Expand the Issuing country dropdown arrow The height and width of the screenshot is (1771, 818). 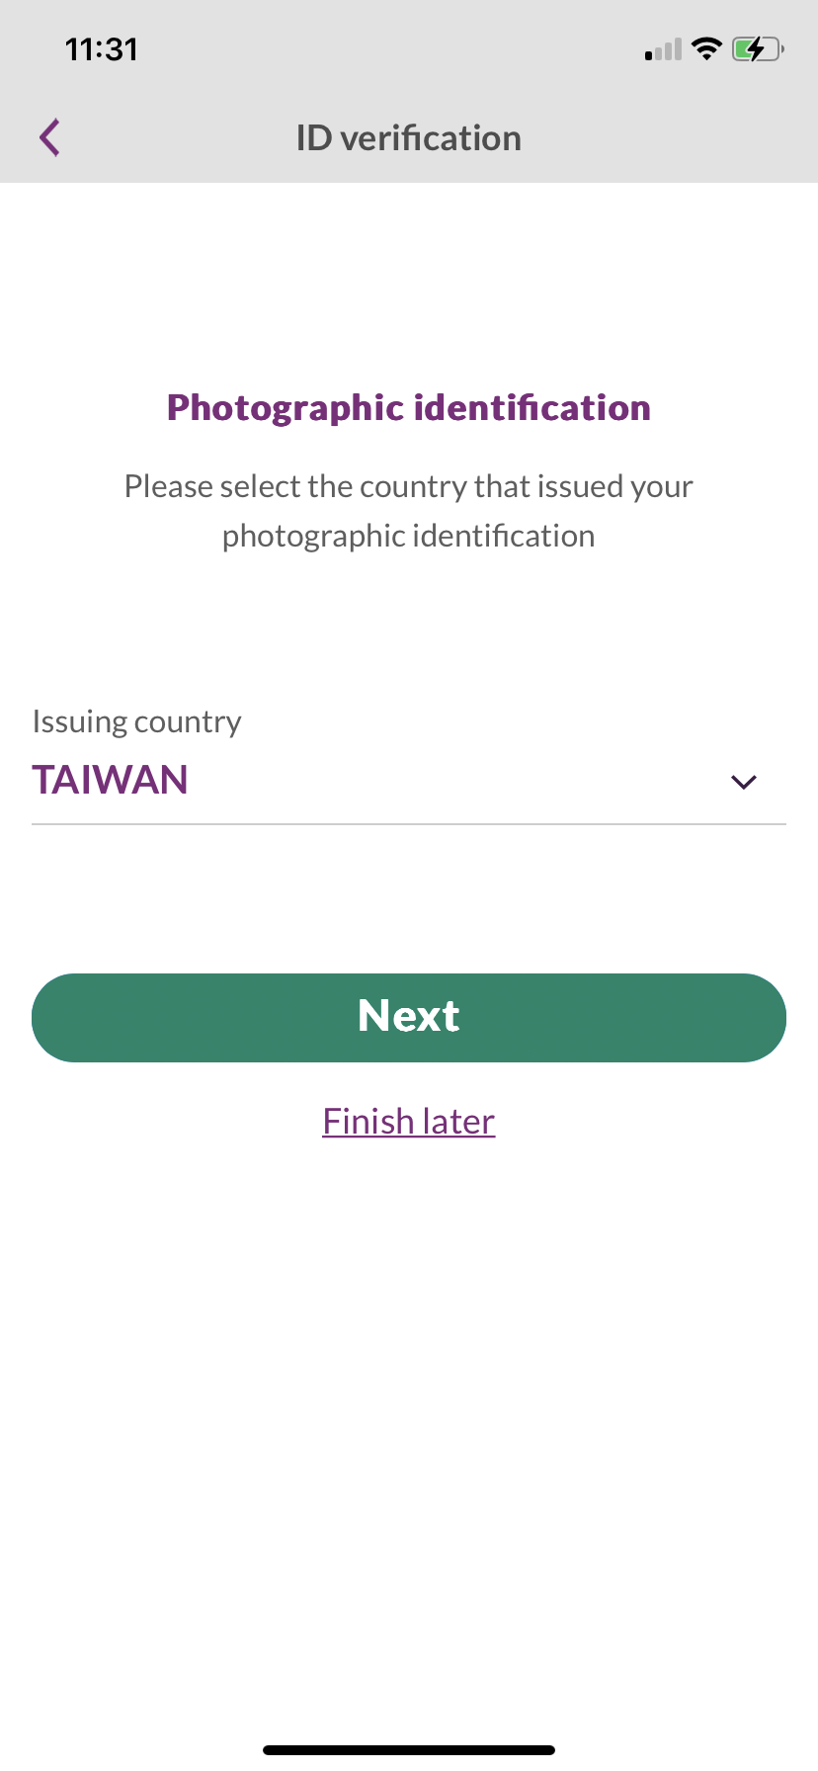click(743, 782)
